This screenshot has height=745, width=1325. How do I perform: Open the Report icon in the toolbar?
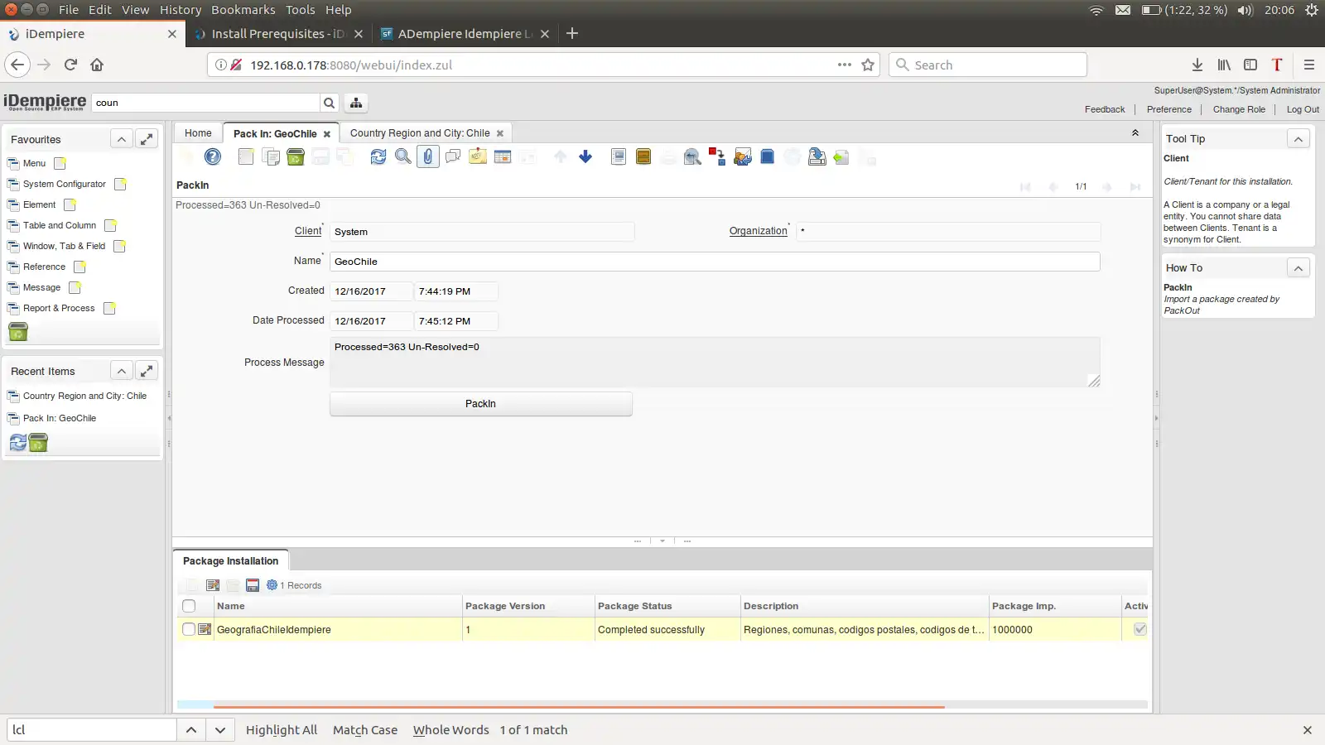[x=619, y=156]
